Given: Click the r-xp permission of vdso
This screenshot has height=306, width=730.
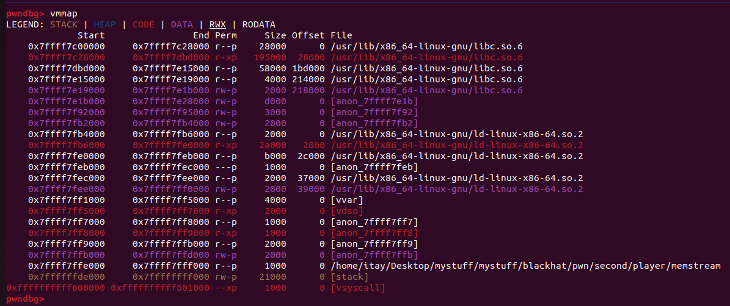Looking at the screenshot, I should point(226,212).
